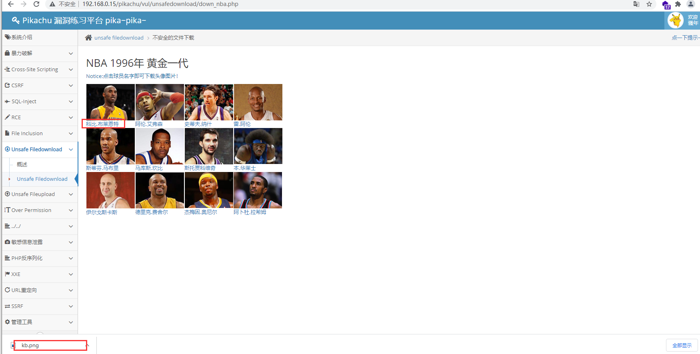Click the 全部显示 button

click(x=682, y=345)
